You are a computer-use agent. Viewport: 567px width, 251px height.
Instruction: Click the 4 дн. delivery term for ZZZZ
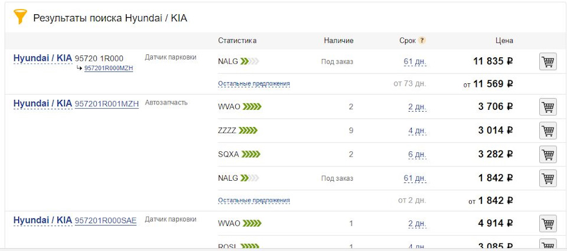tap(416, 131)
